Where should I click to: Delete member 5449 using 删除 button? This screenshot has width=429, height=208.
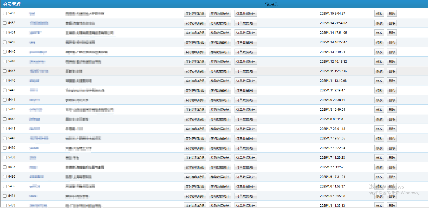[392, 52]
